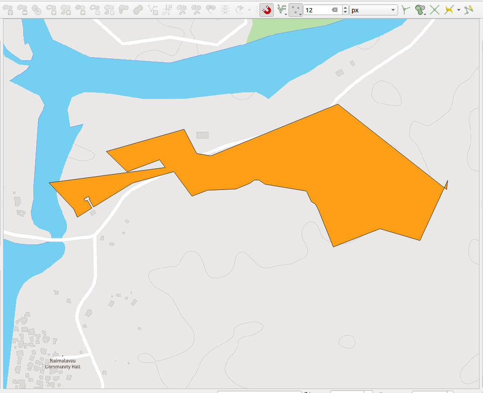483x393 pixels.
Task: Toggle topological editing
Action: [x=406, y=10]
